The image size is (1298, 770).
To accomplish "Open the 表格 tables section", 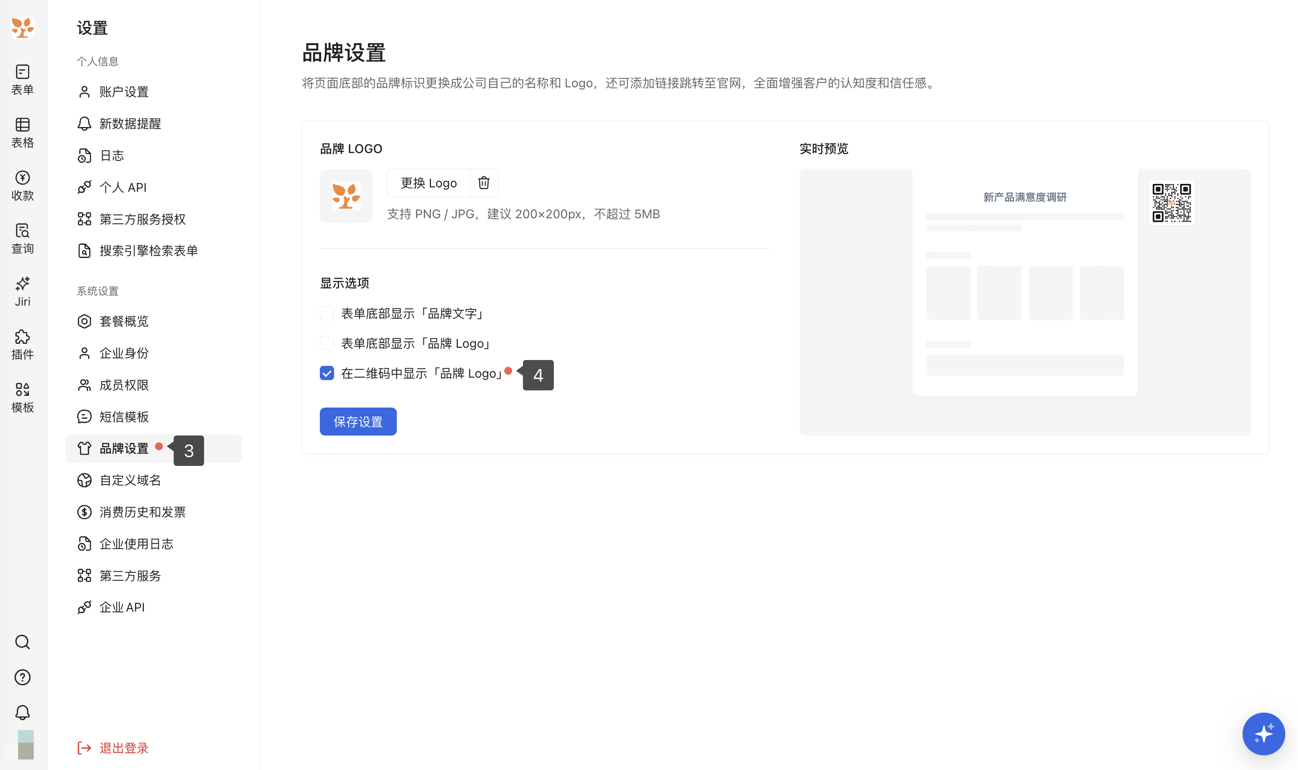I will (x=22, y=132).
